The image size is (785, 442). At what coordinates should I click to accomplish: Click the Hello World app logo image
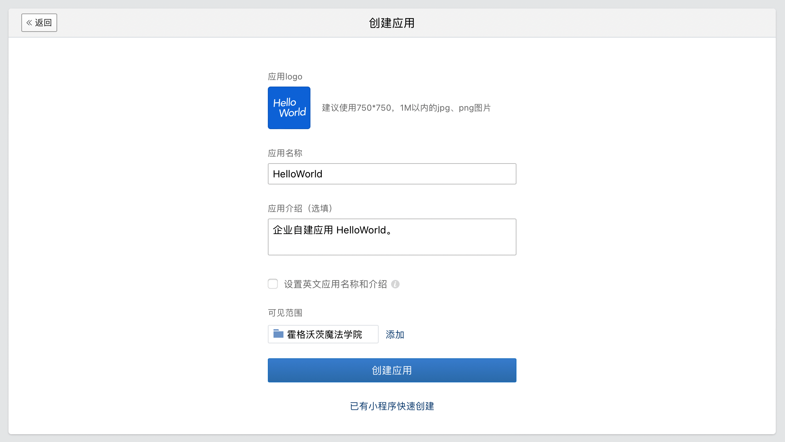tap(289, 108)
